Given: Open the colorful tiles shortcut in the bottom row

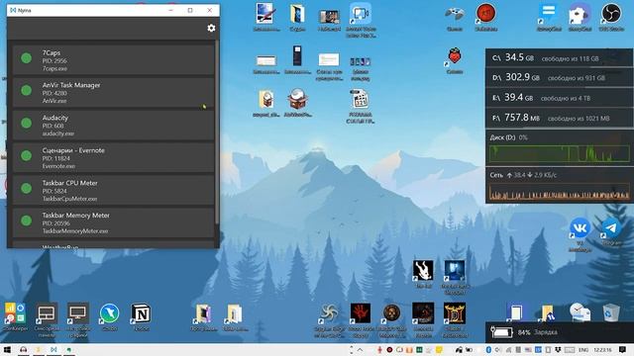Looking at the screenshot, I should pos(16,313).
